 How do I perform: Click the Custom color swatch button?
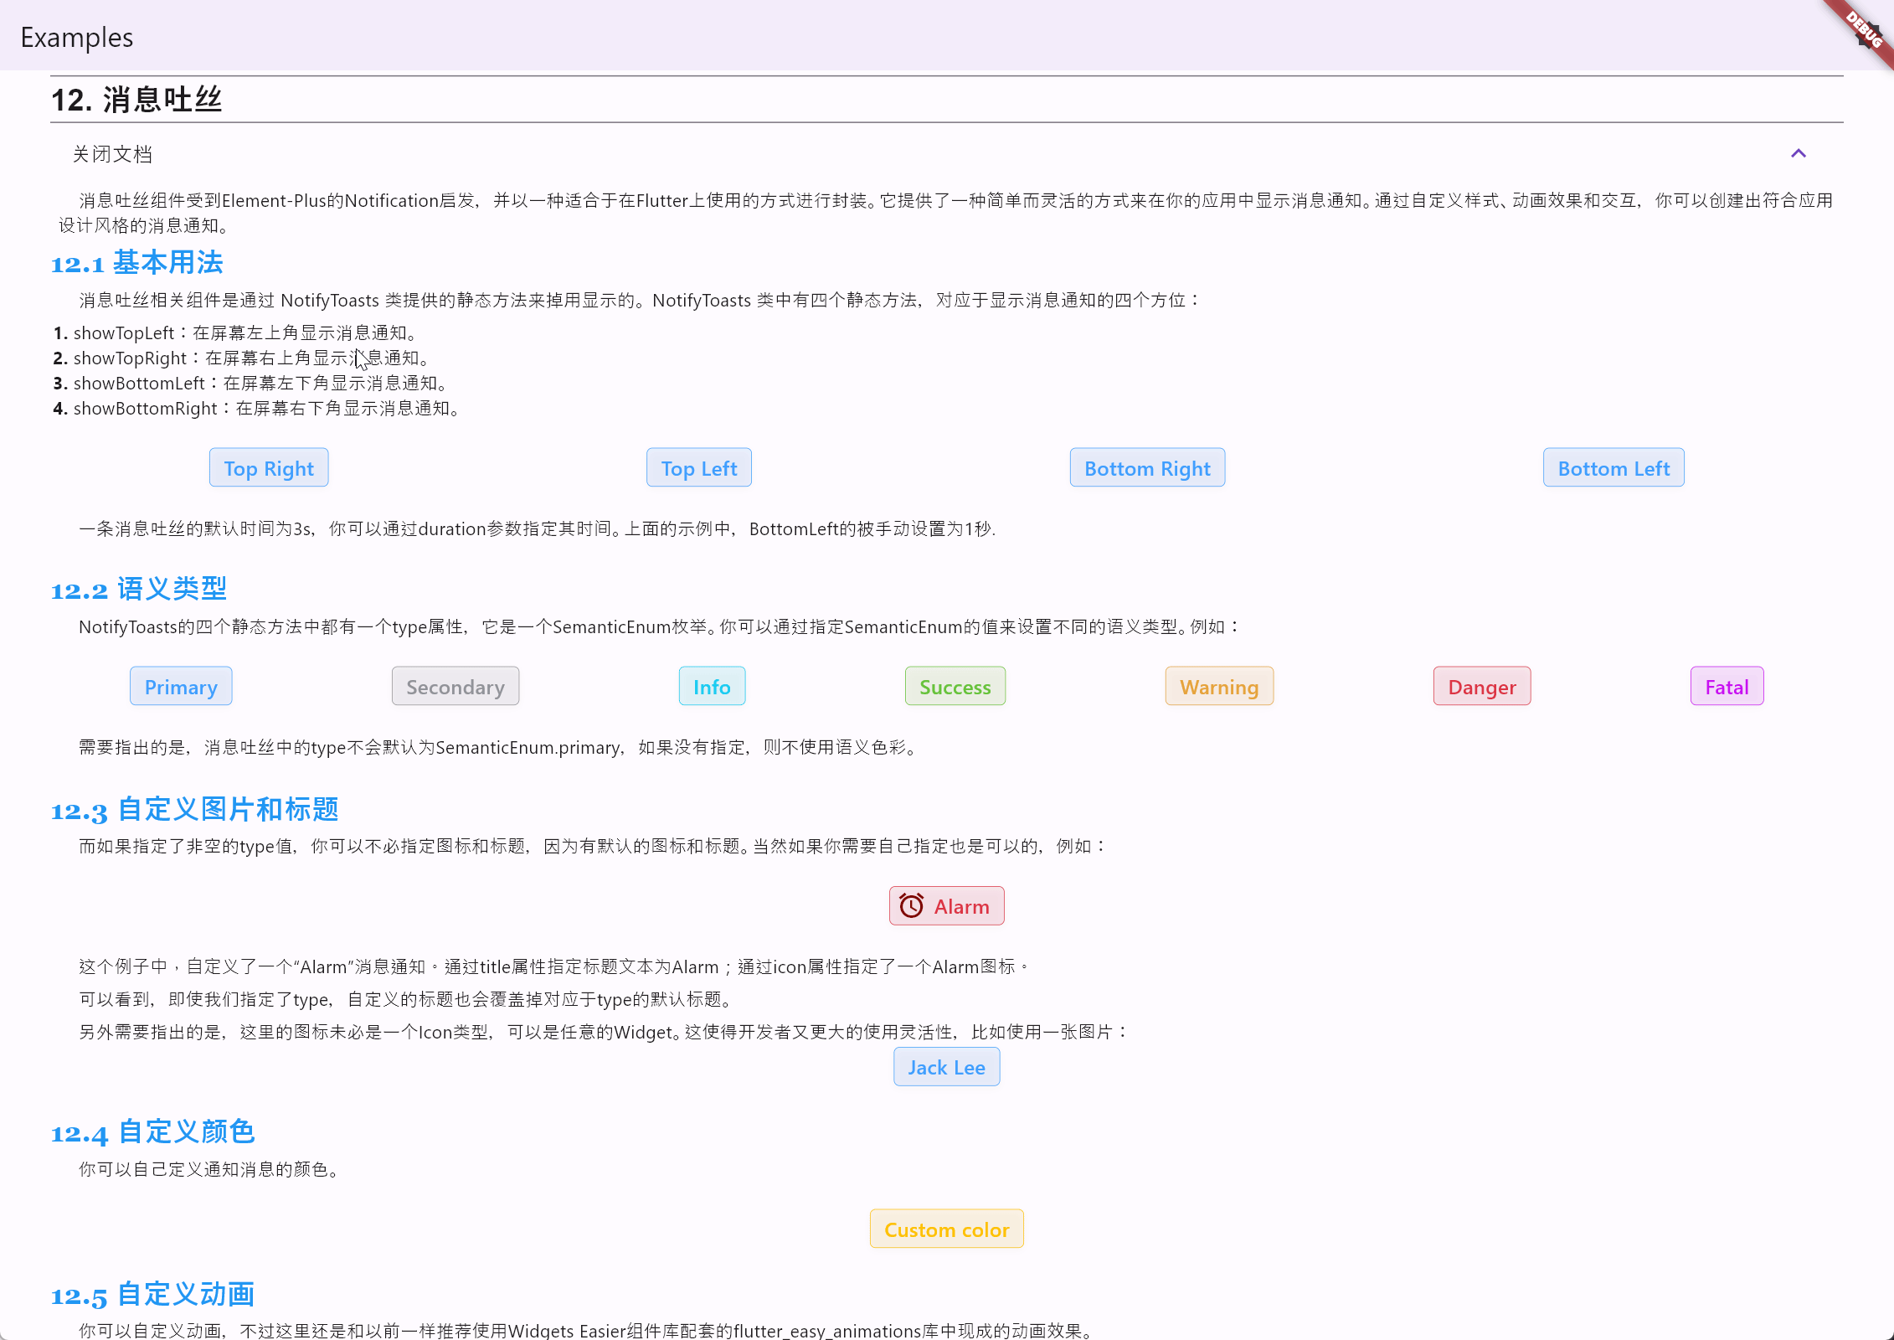pyautogui.click(x=946, y=1229)
